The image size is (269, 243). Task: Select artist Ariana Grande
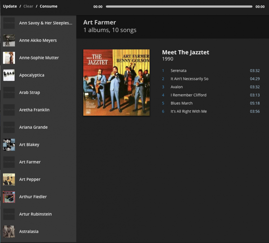pyautogui.click(x=38, y=127)
